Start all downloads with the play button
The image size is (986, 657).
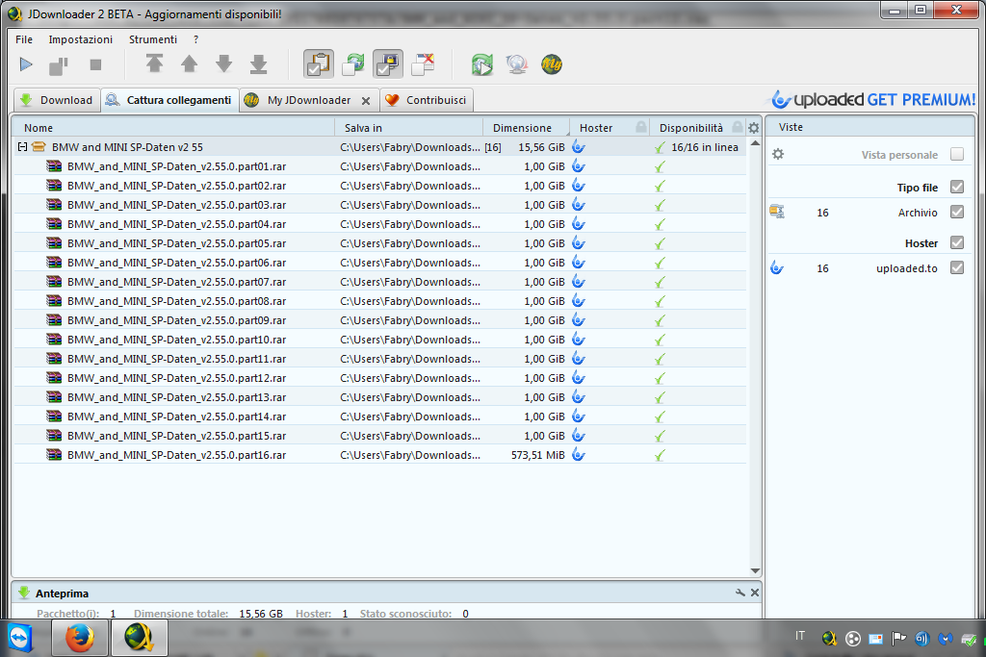pos(26,64)
